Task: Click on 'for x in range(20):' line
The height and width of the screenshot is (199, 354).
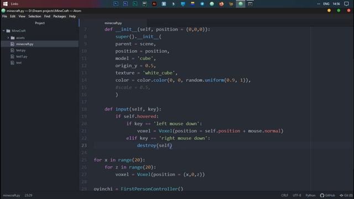Action: pos(119,160)
